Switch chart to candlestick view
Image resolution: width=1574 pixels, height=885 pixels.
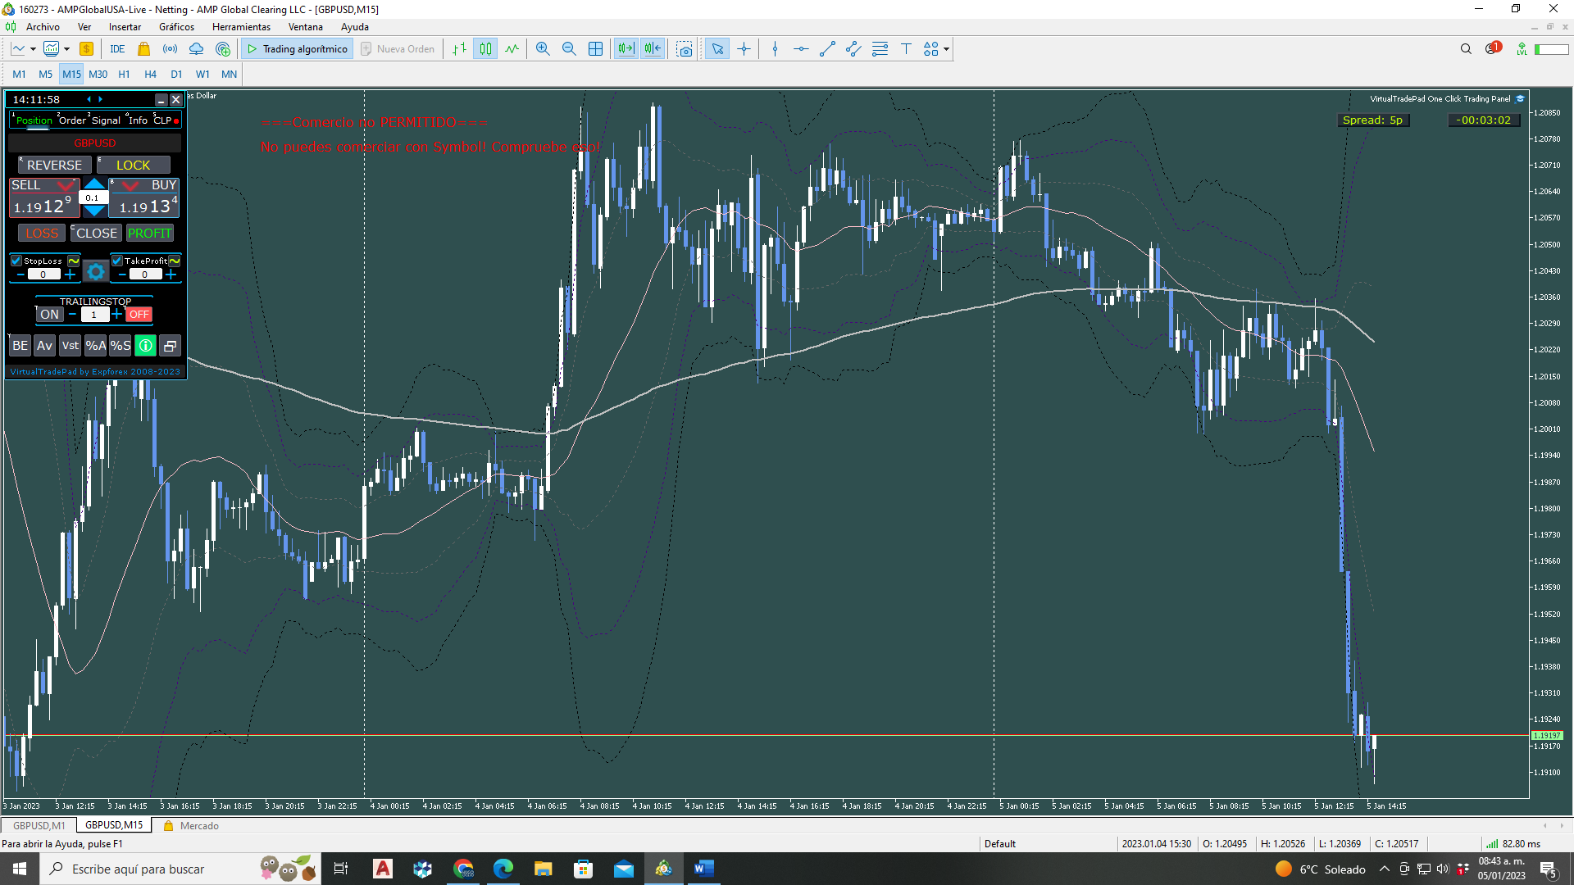coord(485,49)
